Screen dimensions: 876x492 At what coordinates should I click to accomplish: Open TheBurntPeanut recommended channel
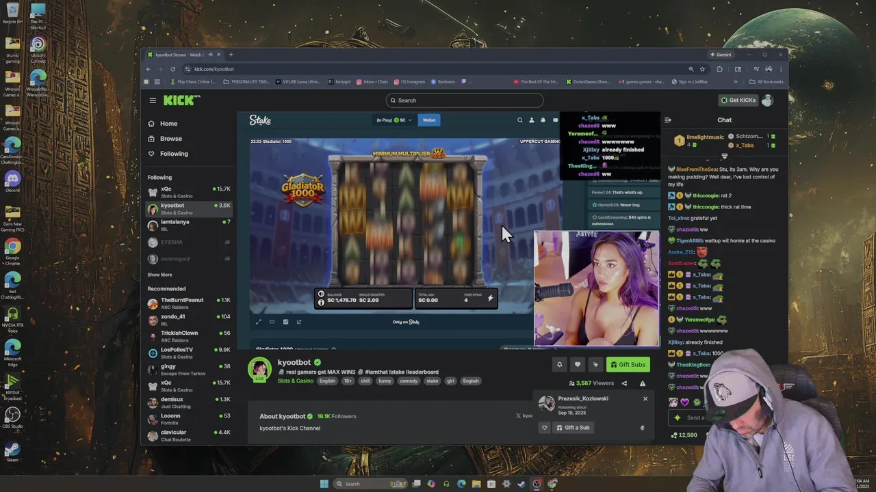click(189, 303)
